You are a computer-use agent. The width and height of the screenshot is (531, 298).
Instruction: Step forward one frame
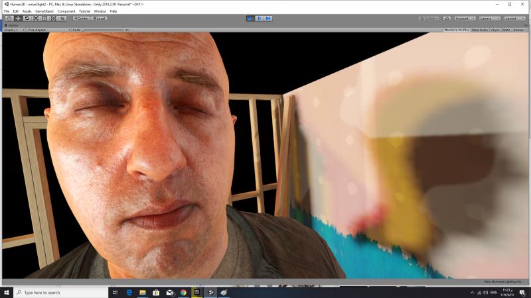pyautogui.click(x=268, y=19)
